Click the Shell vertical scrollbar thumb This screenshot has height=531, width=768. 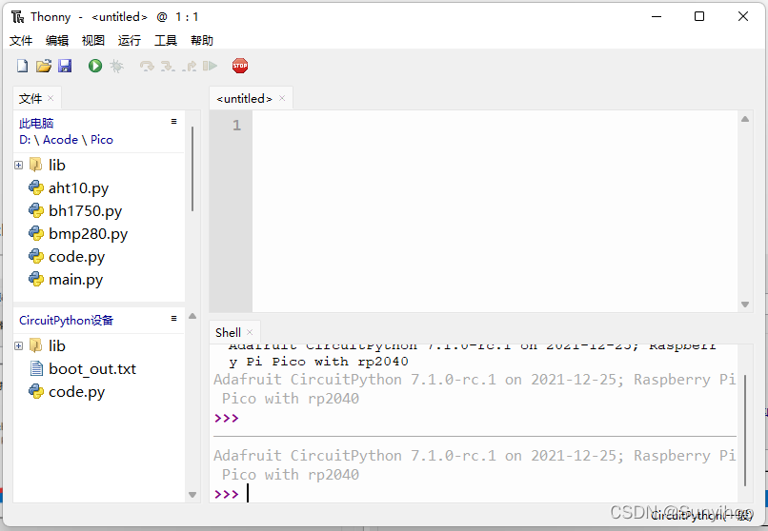(x=745, y=431)
